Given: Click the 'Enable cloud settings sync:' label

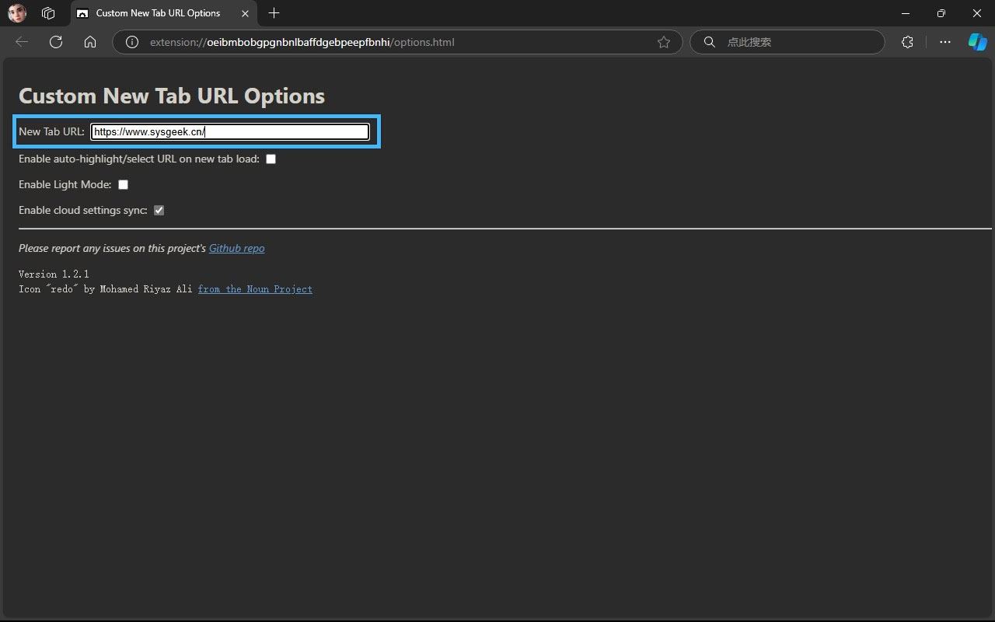Looking at the screenshot, I should [83, 210].
